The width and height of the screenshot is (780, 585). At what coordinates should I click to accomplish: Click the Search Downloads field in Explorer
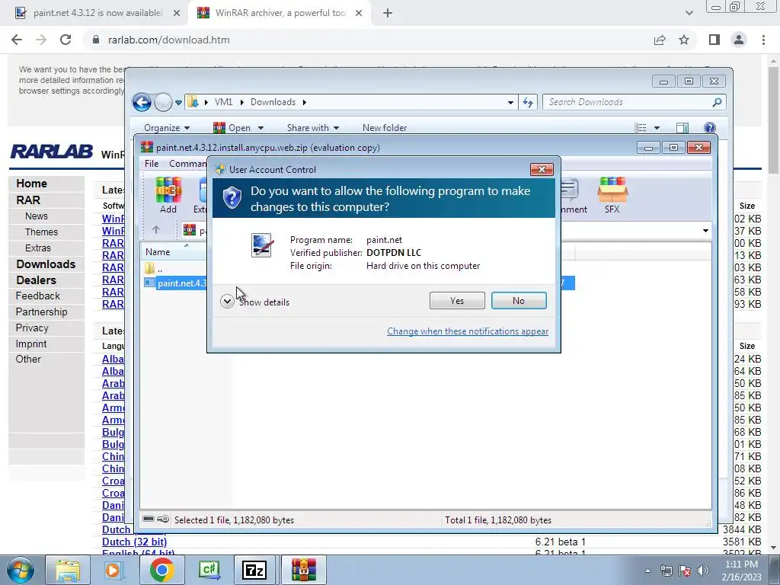point(635,102)
